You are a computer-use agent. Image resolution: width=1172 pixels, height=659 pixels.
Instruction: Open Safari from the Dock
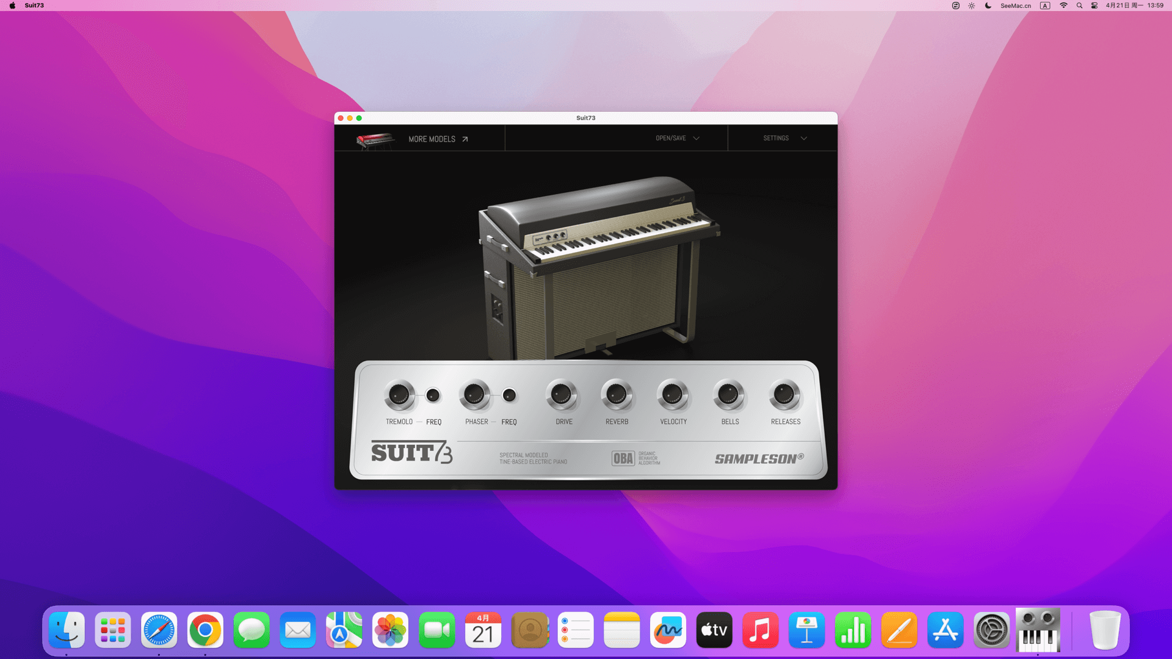pyautogui.click(x=159, y=630)
